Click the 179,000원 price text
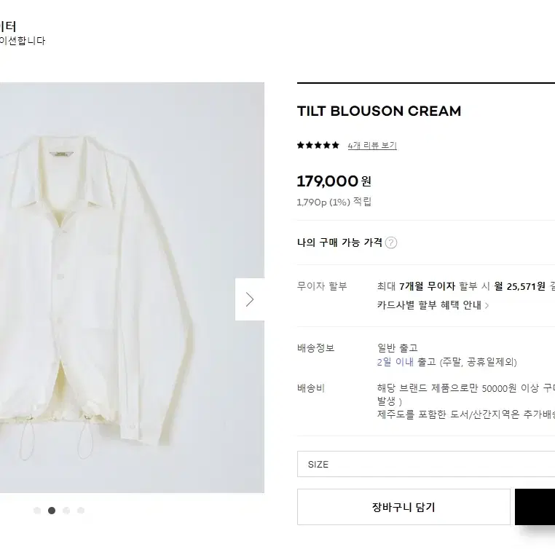The height and width of the screenshot is (555, 555). 334,181
